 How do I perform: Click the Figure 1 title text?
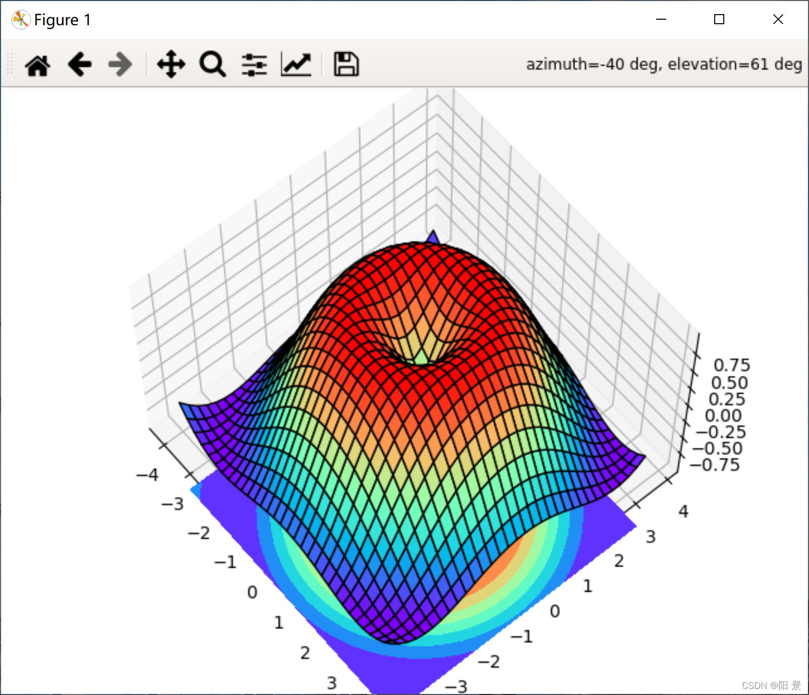click(62, 20)
